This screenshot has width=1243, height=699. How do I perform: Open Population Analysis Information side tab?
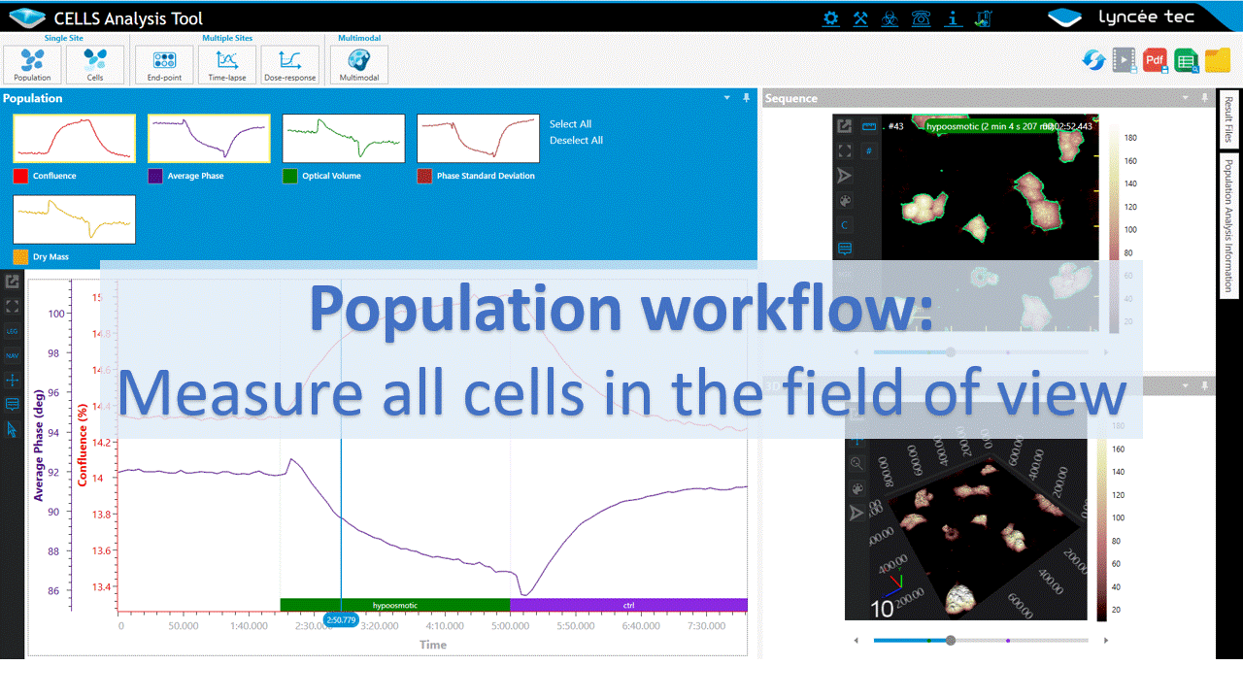[x=1228, y=225]
